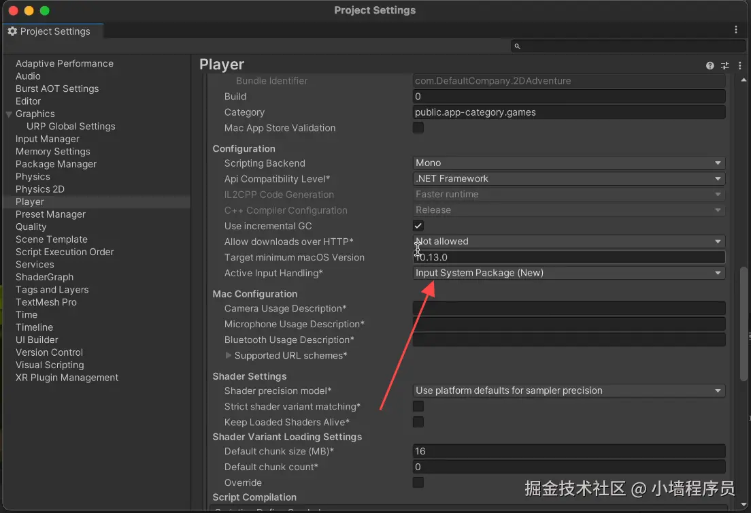
Task: Select Input Manager category
Action: click(48, 139)
